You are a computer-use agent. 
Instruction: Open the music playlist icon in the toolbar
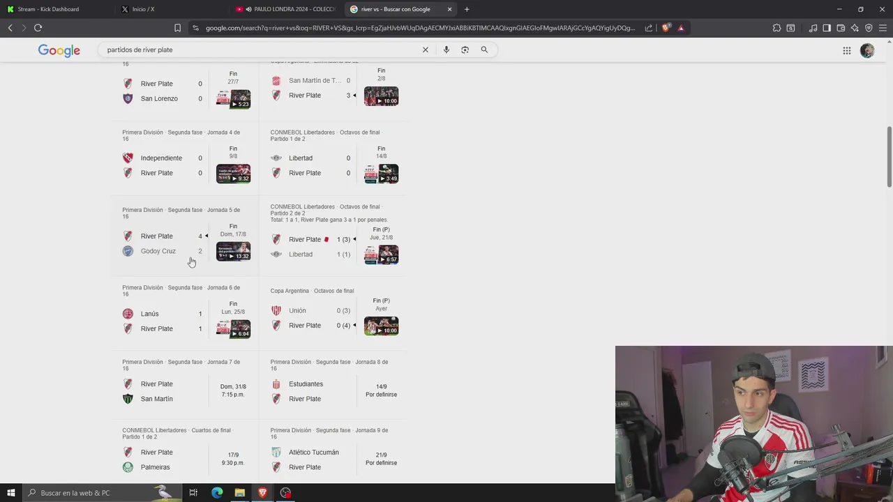[813, 28]
